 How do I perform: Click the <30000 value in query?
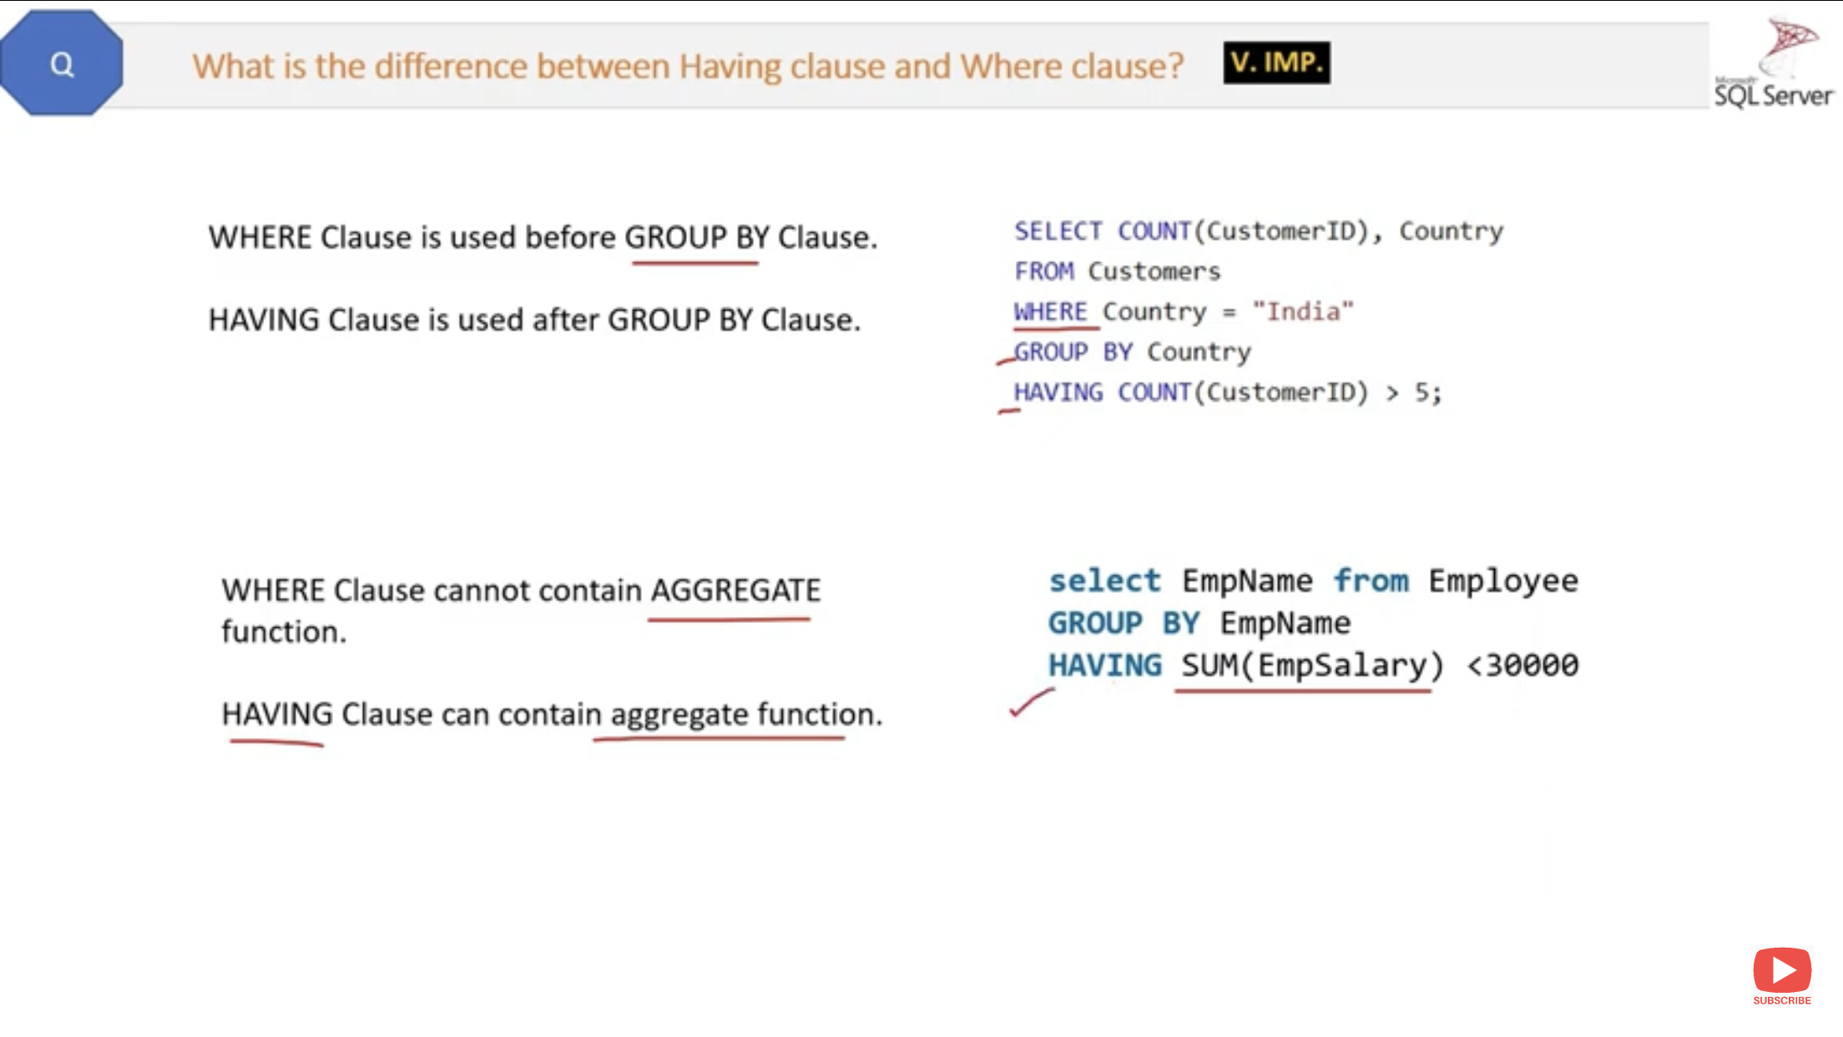click(x=1522, y=665)
